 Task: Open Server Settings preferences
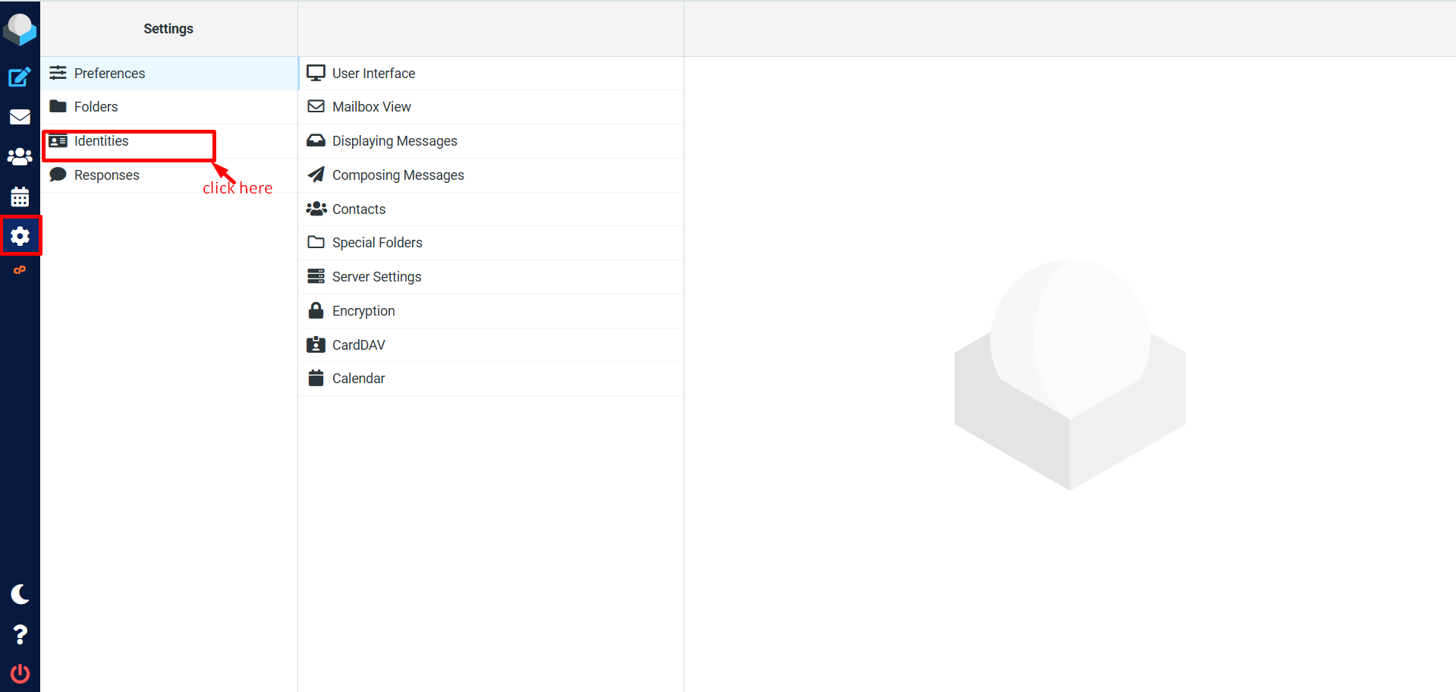point(376,277)
